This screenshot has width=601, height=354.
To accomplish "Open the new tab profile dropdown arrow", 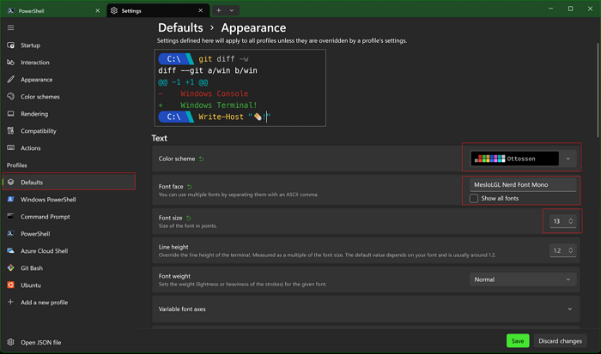I will click(232, 10).
